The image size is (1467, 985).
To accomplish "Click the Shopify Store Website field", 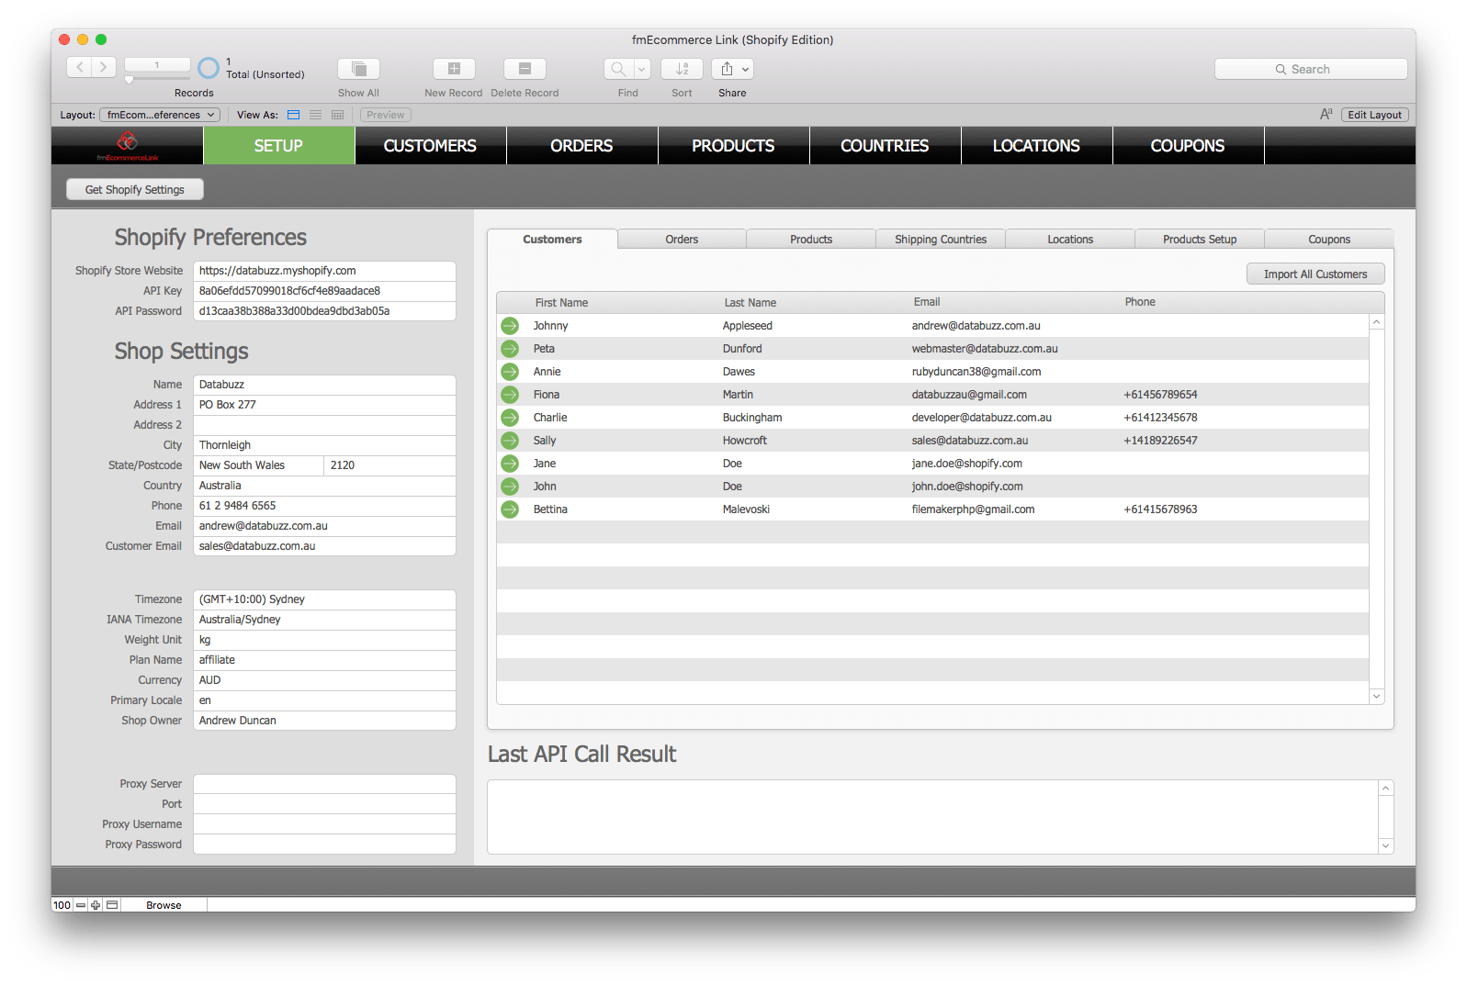I will coord(324,271).
